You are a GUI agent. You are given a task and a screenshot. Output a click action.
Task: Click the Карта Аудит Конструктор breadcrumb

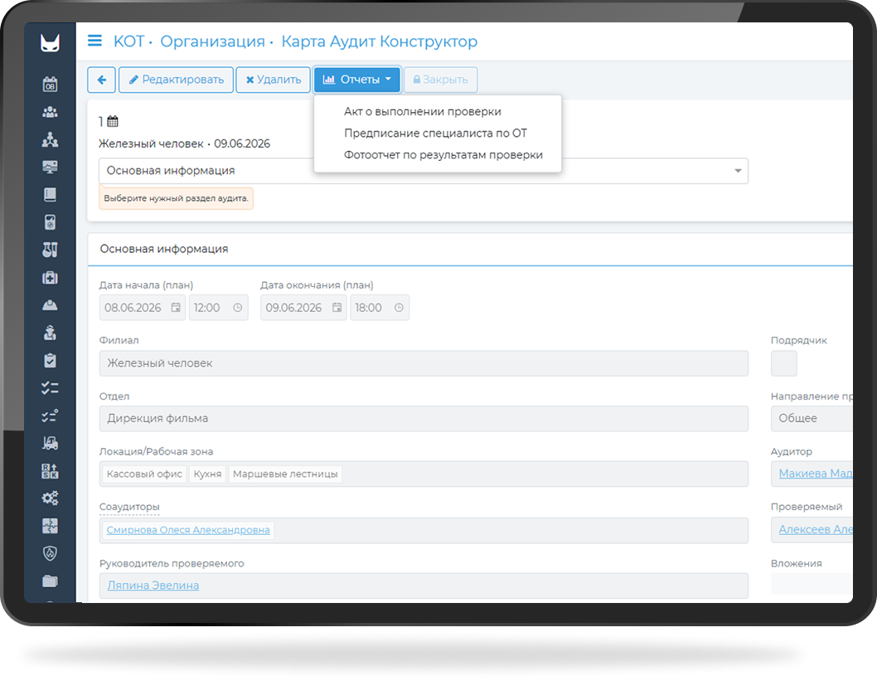click(379, 41)
